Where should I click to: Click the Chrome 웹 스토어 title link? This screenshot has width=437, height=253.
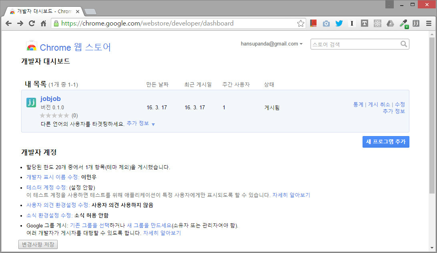pos(75,47)
